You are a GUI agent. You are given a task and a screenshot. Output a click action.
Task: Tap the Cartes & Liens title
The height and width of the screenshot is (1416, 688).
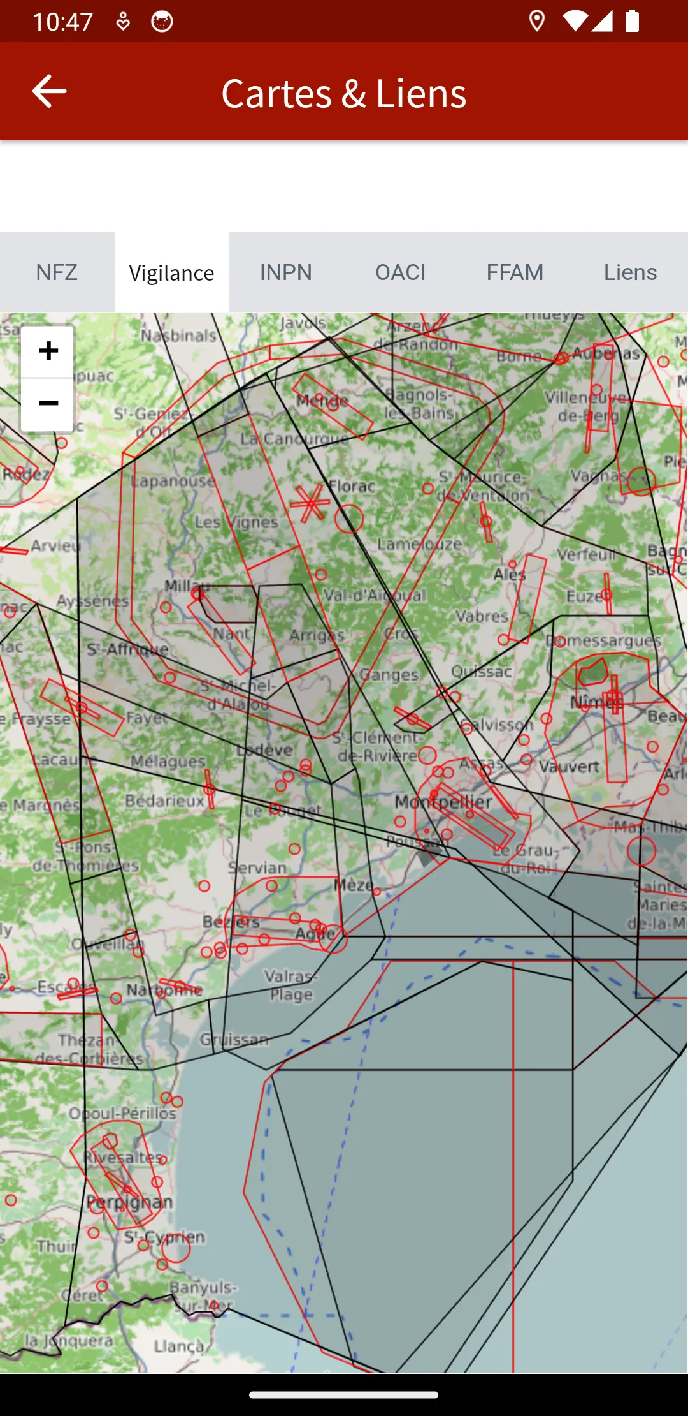(344, 93)
